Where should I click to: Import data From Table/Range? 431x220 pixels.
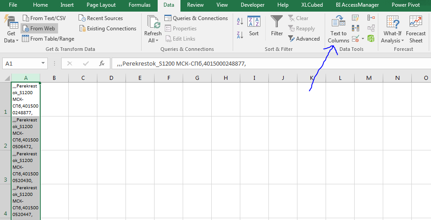(x=48, y=38)
